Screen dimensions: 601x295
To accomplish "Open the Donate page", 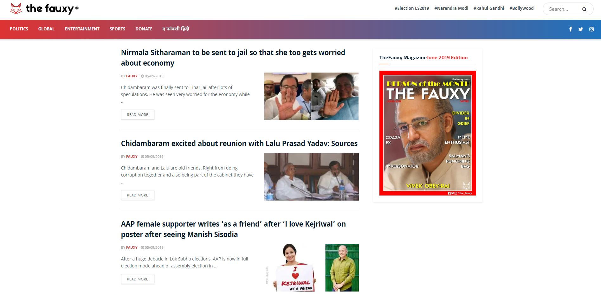I will [144, 29].
